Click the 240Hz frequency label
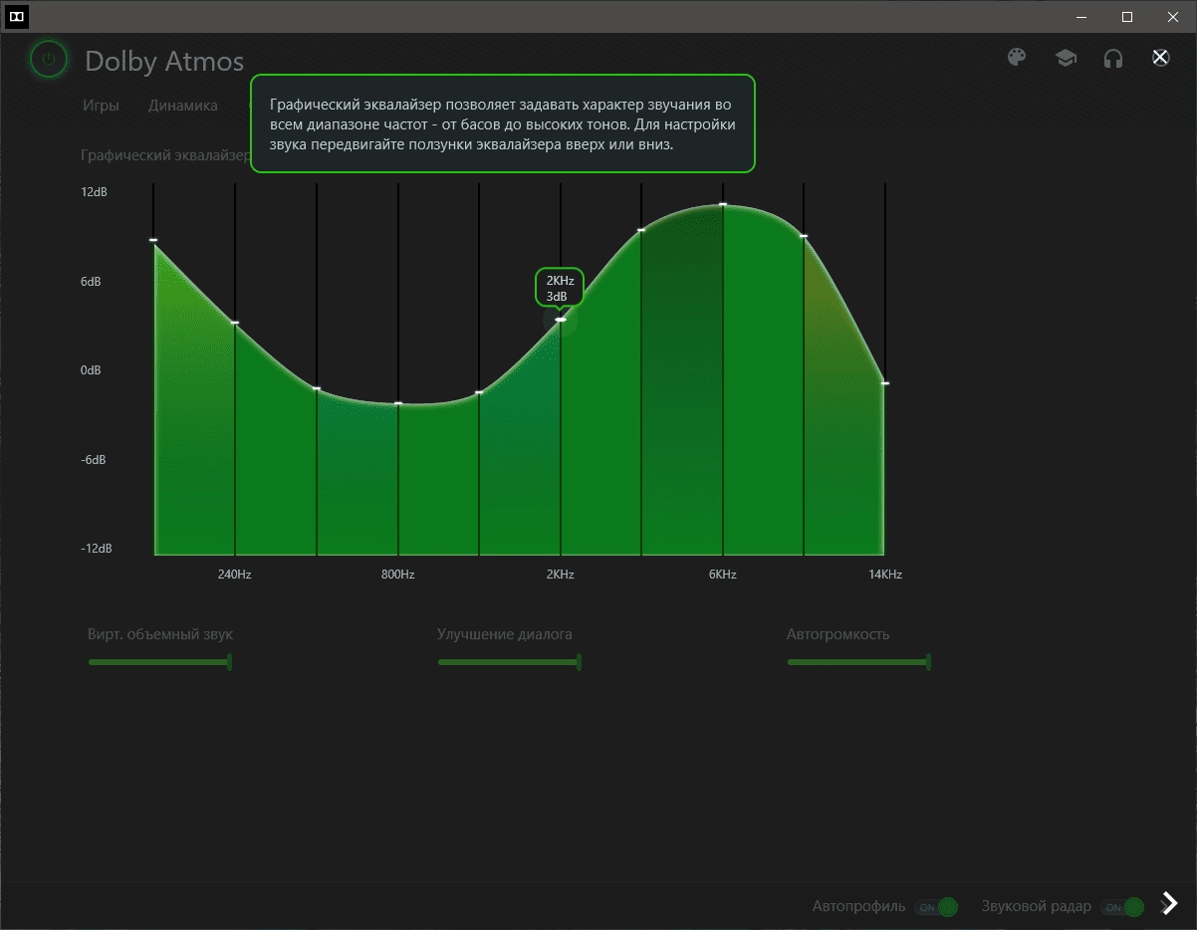 click(x=235, y=575)
